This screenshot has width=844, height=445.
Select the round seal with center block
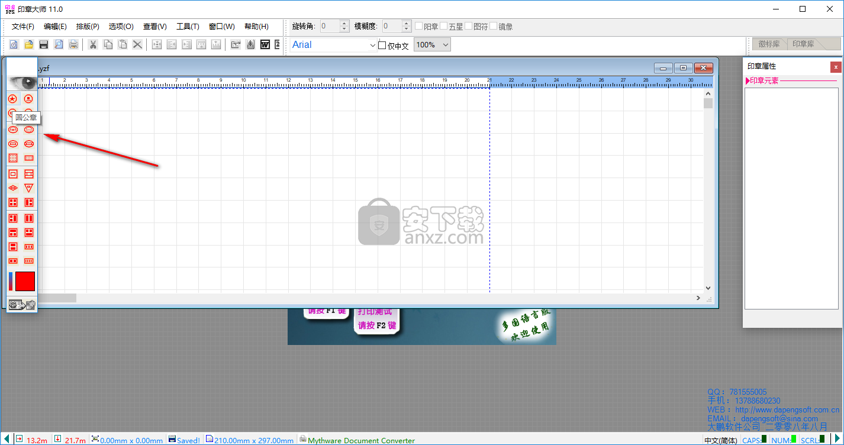tap(28, 99)
